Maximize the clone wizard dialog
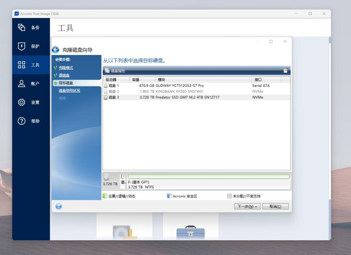351x255 pixels. [x=271, y=41]
